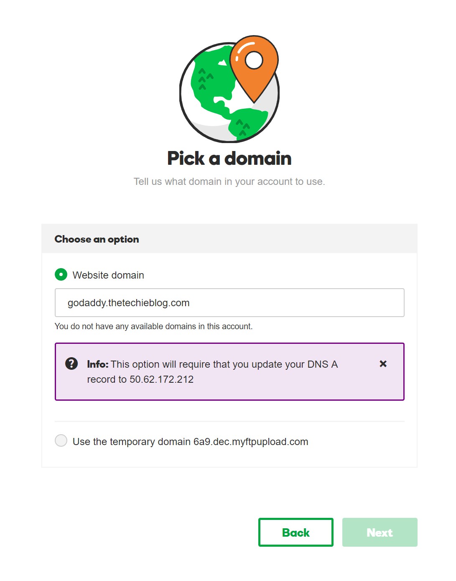This screenshot has width=456, height=581.
Task: Click the "Website domain" label text
Action: click(x=108, y=275)
